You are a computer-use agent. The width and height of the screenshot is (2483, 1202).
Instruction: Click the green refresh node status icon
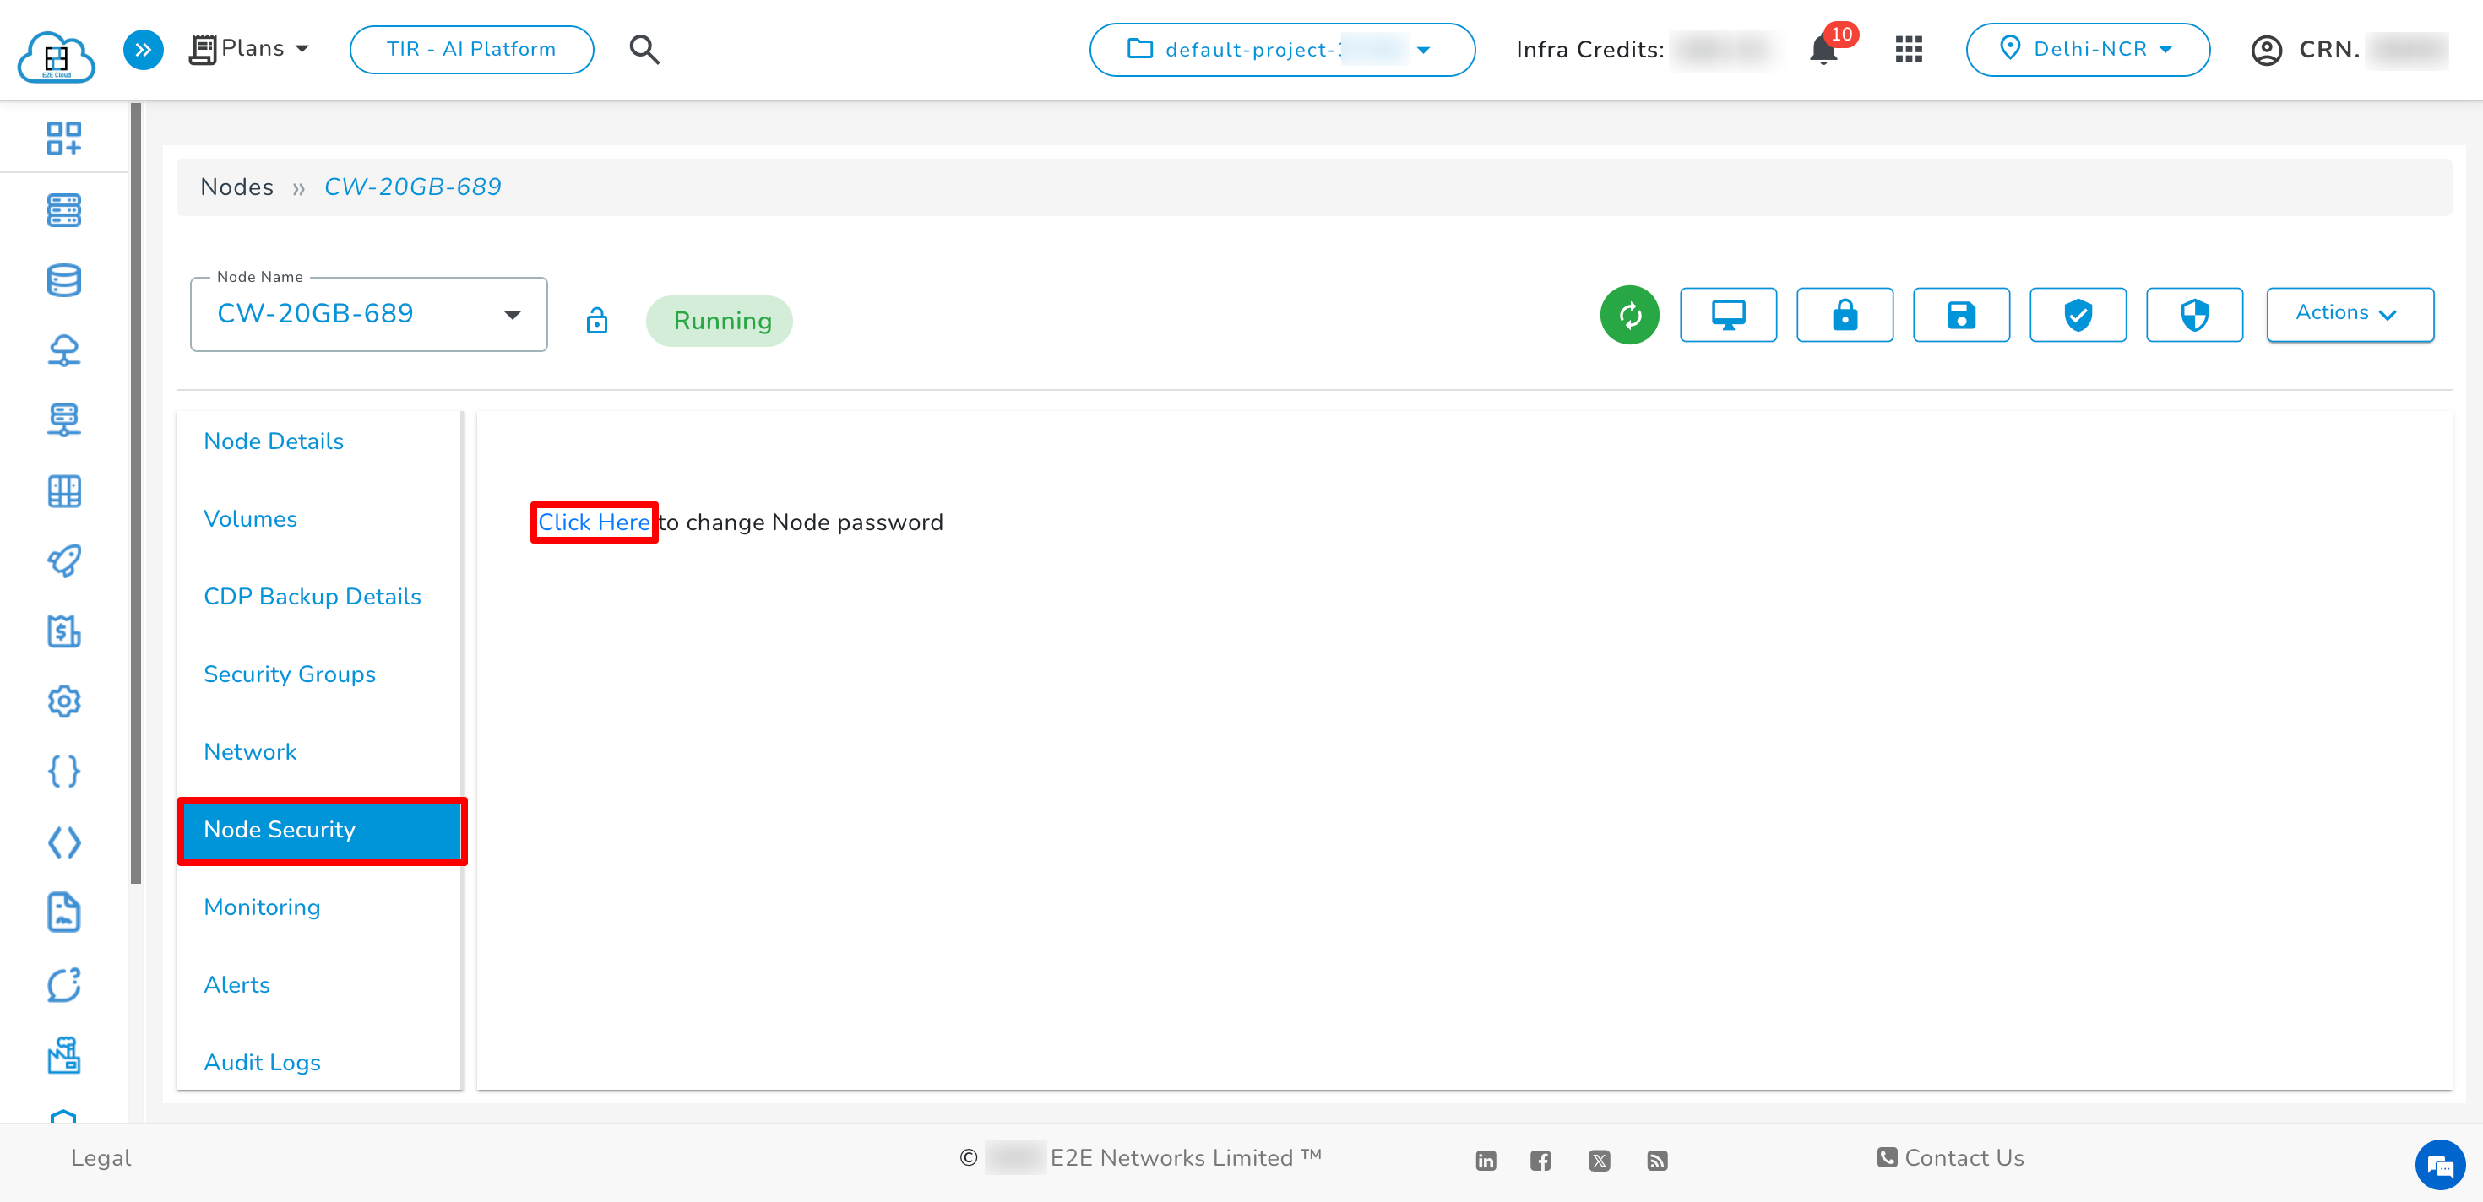pyautogui.click(x=1629, y=315)
